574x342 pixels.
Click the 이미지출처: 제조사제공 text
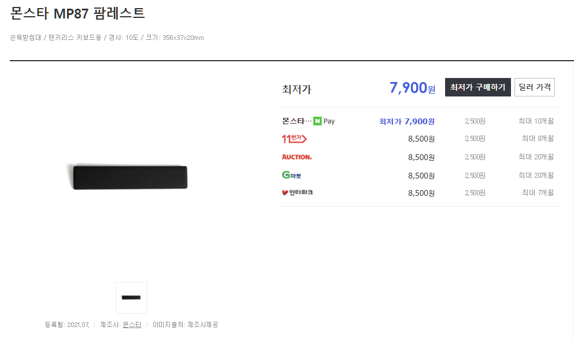pos(185,325)
